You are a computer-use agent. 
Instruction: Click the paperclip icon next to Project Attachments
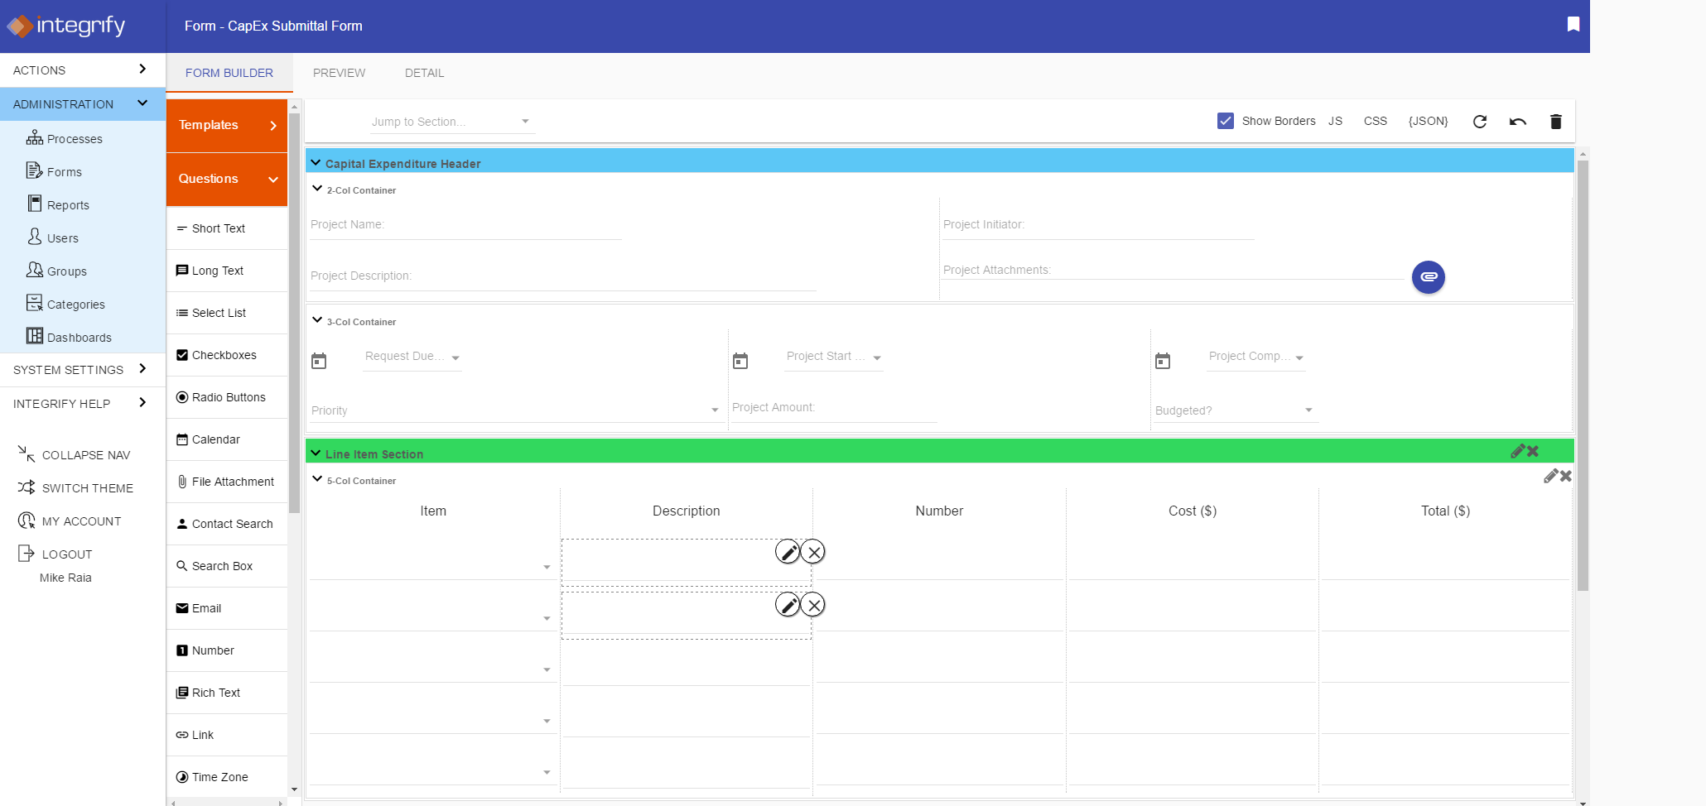[1428, 277]
